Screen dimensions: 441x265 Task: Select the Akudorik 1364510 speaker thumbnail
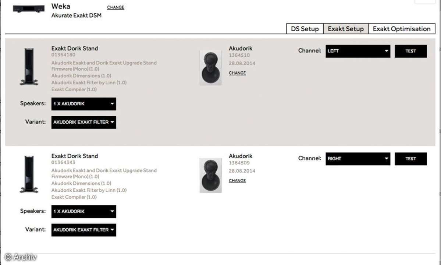[x=211, y=68]
